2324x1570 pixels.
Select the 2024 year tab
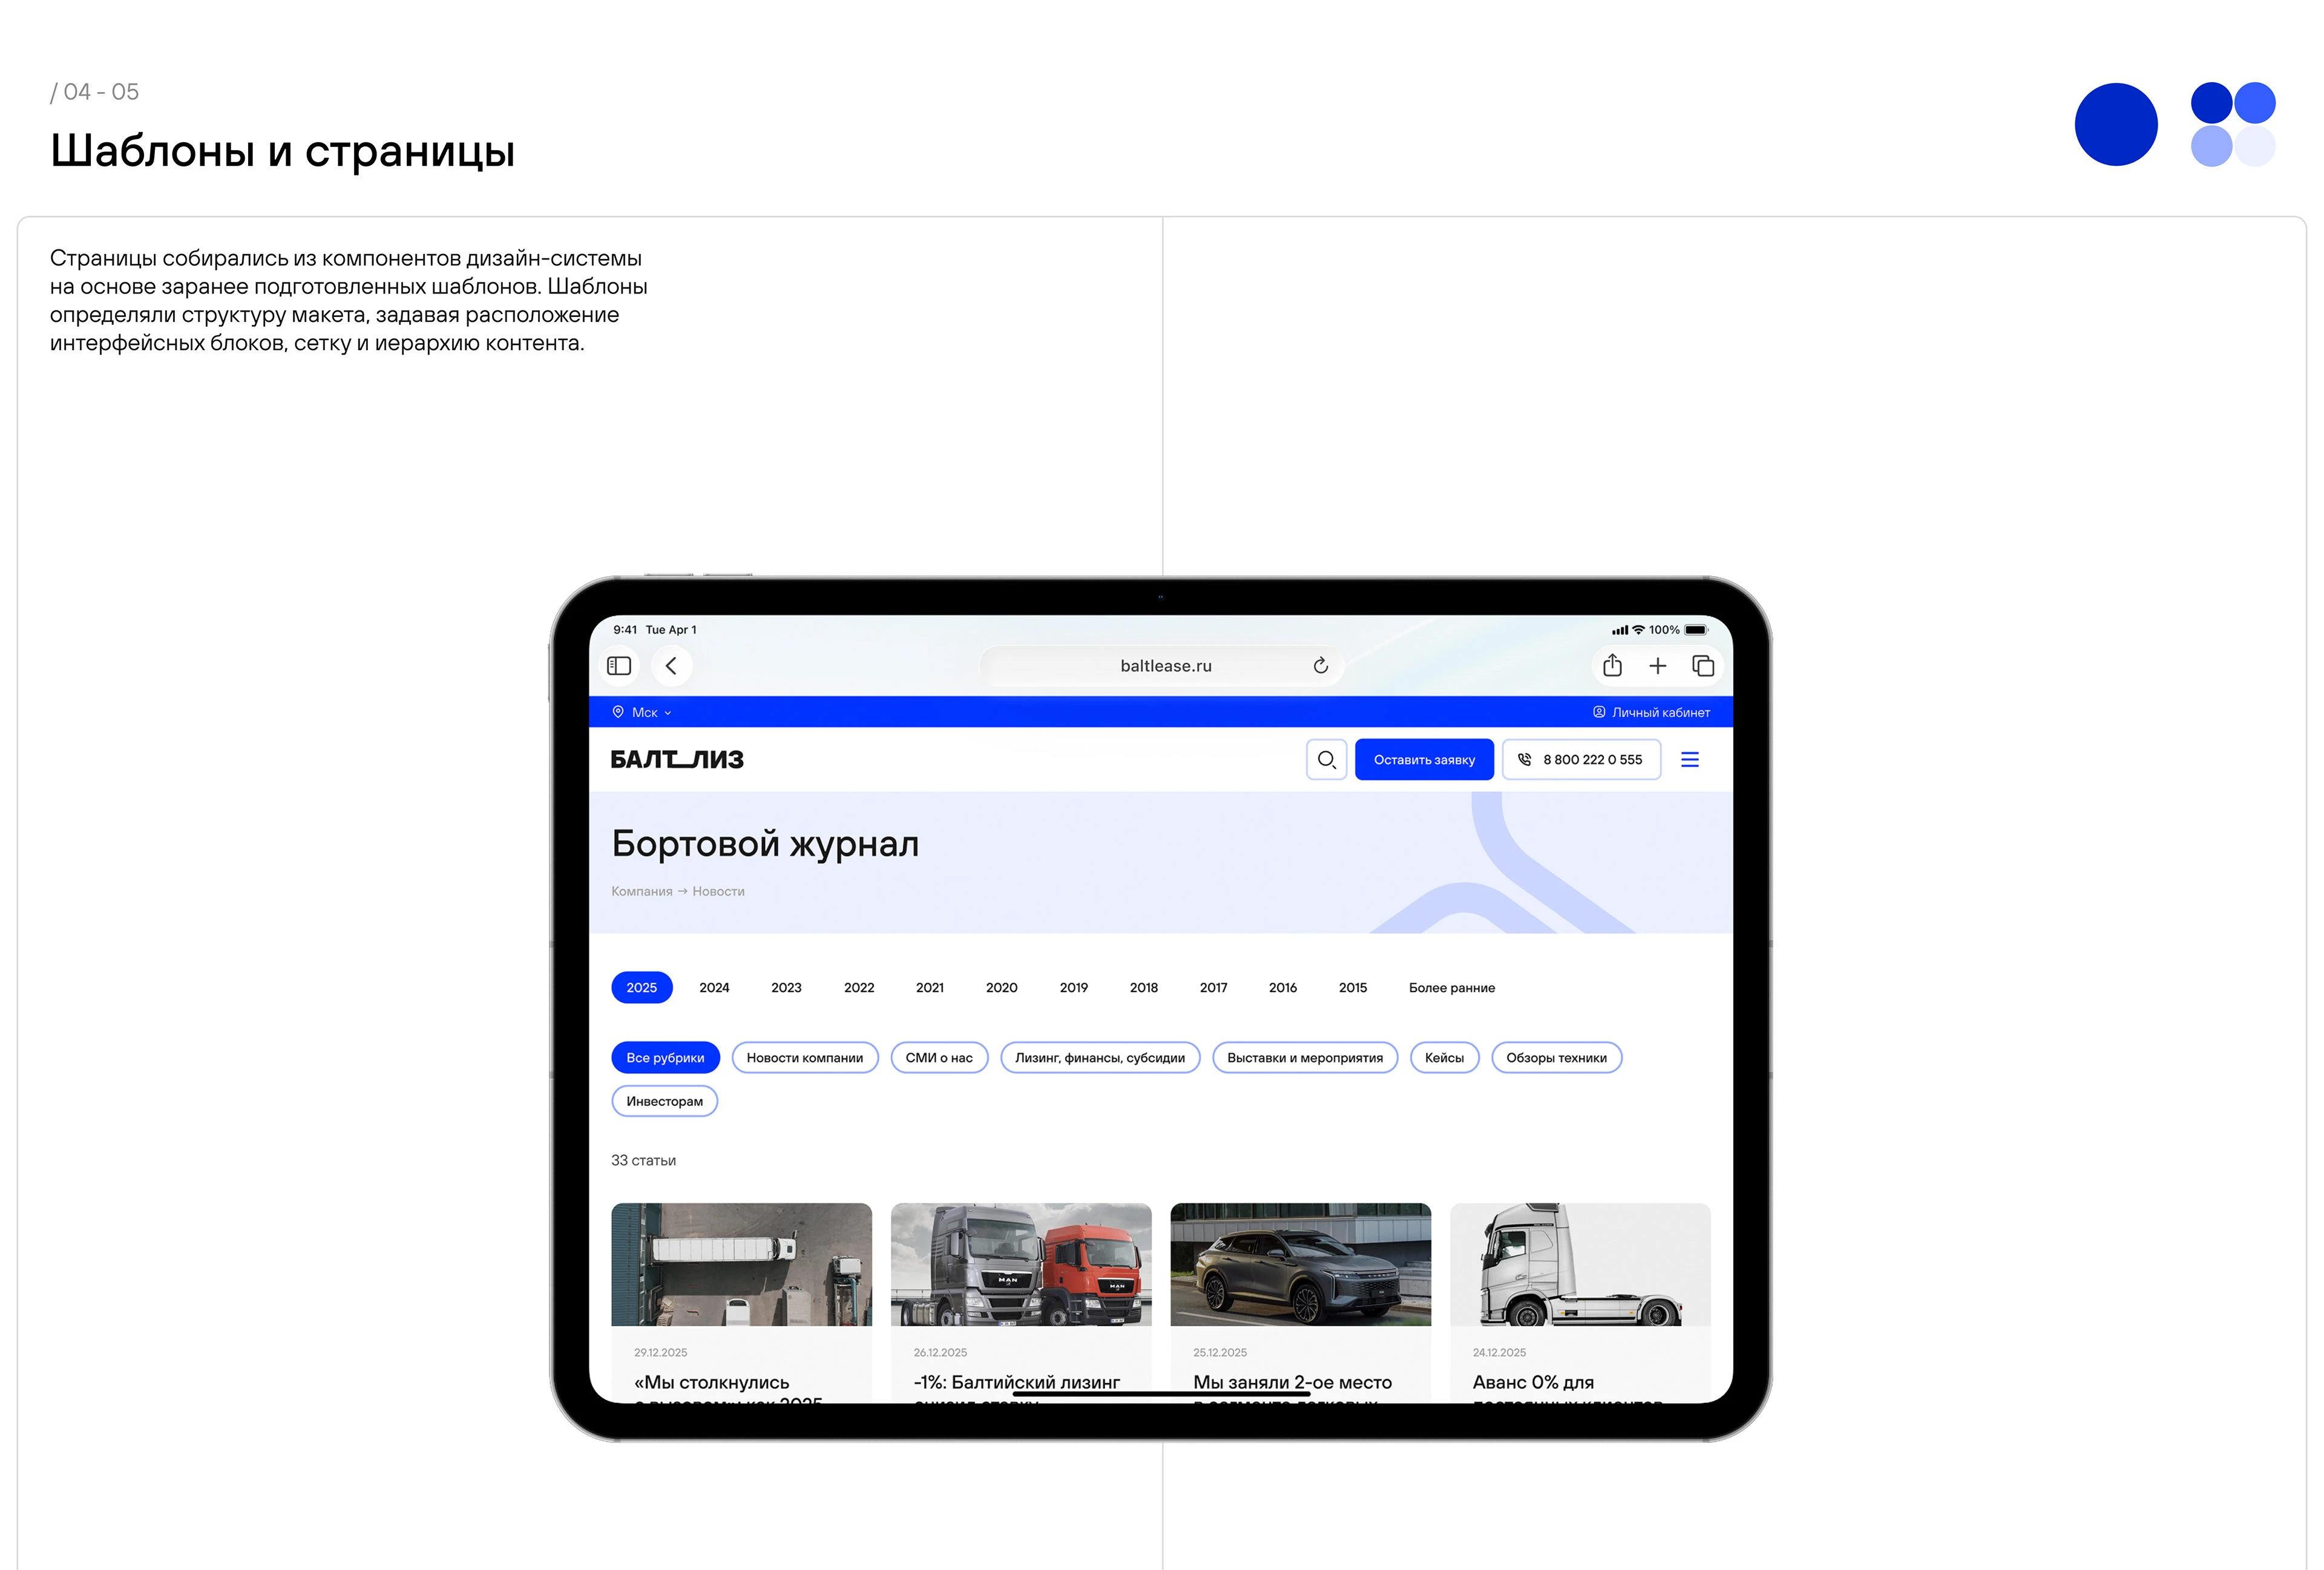(714, 987)
